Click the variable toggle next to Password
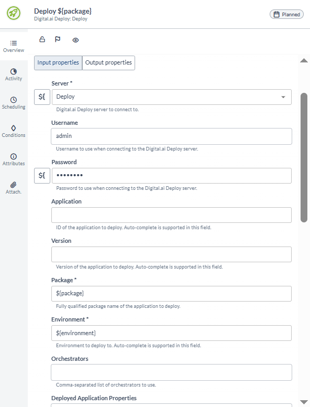The height and width of the screenshot is (407, 310). 42,176
